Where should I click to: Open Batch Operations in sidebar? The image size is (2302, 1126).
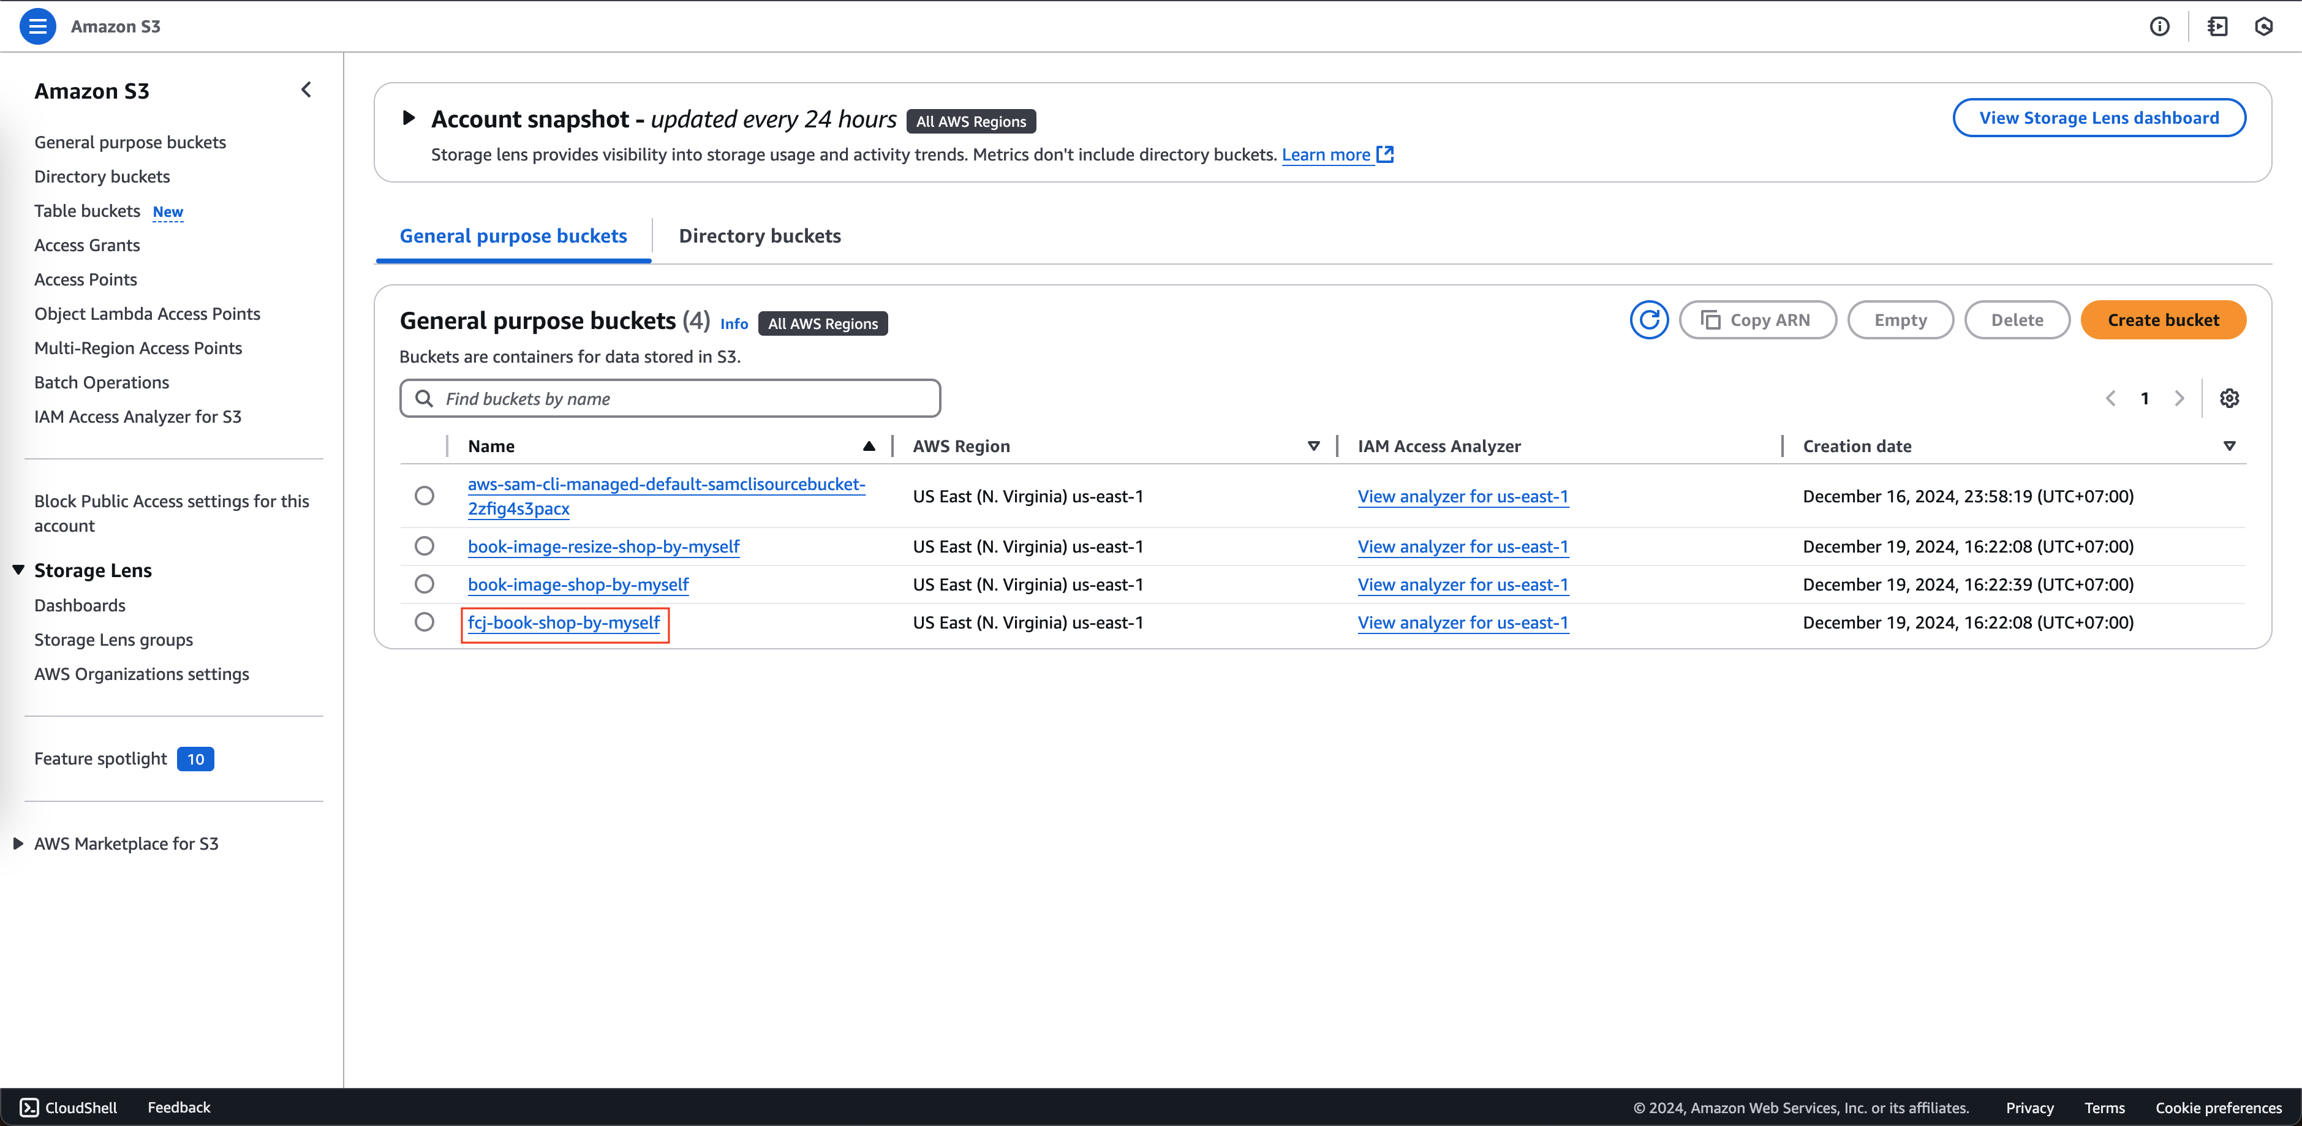(x=101, y=382)
